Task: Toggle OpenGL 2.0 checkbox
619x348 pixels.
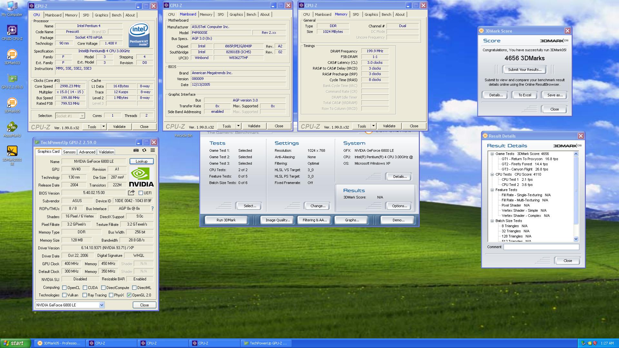Action: coord(129,295)
